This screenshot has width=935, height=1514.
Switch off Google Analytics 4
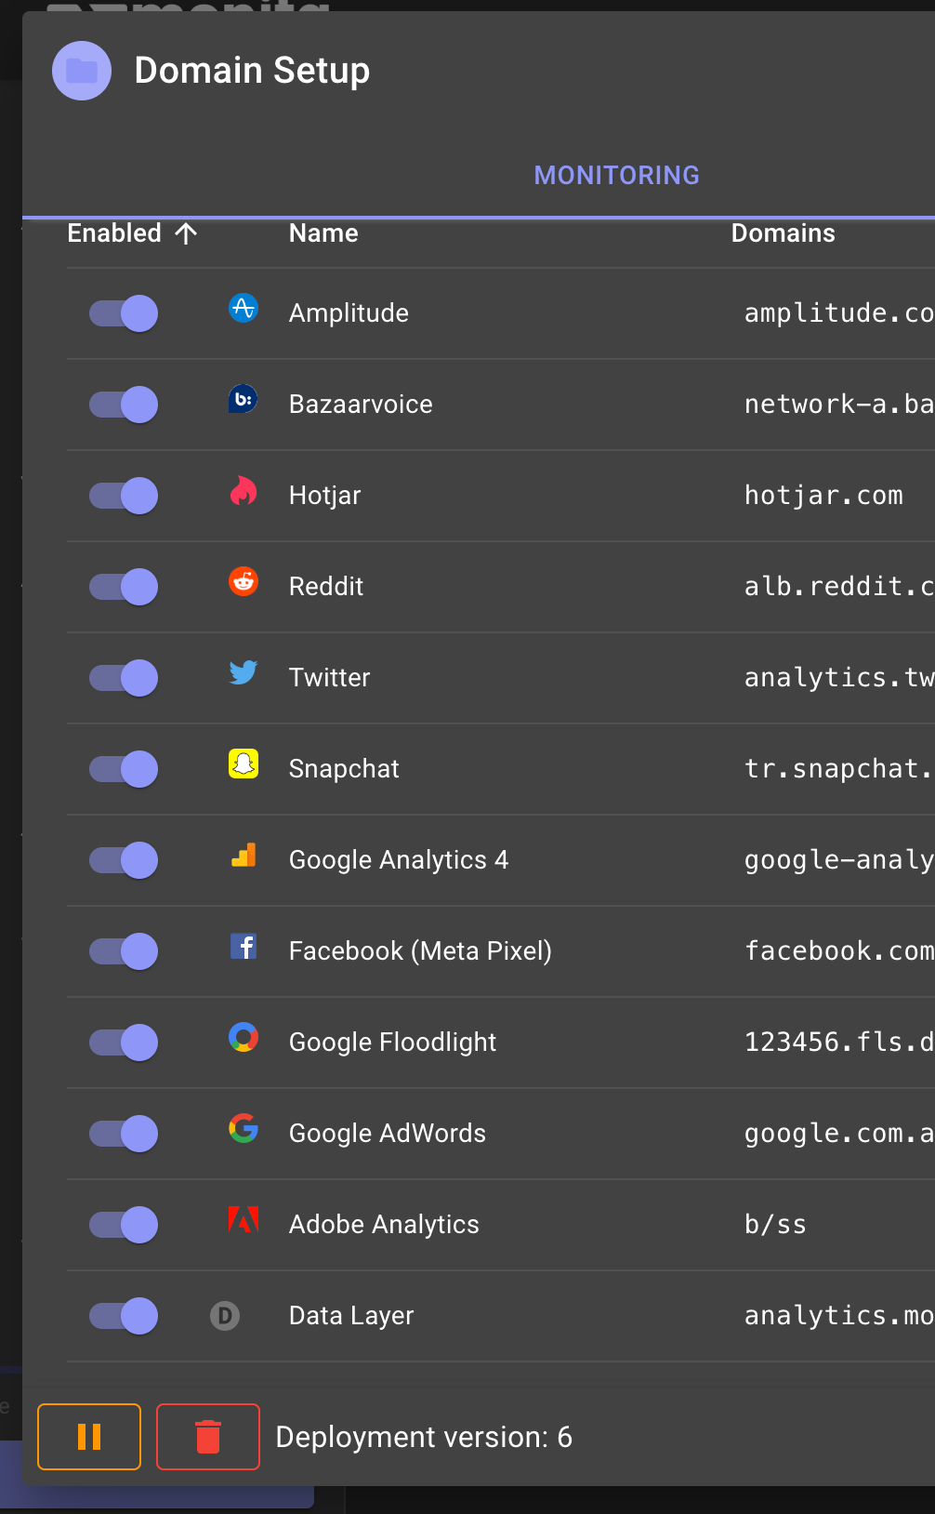click(x=124, y=860)
